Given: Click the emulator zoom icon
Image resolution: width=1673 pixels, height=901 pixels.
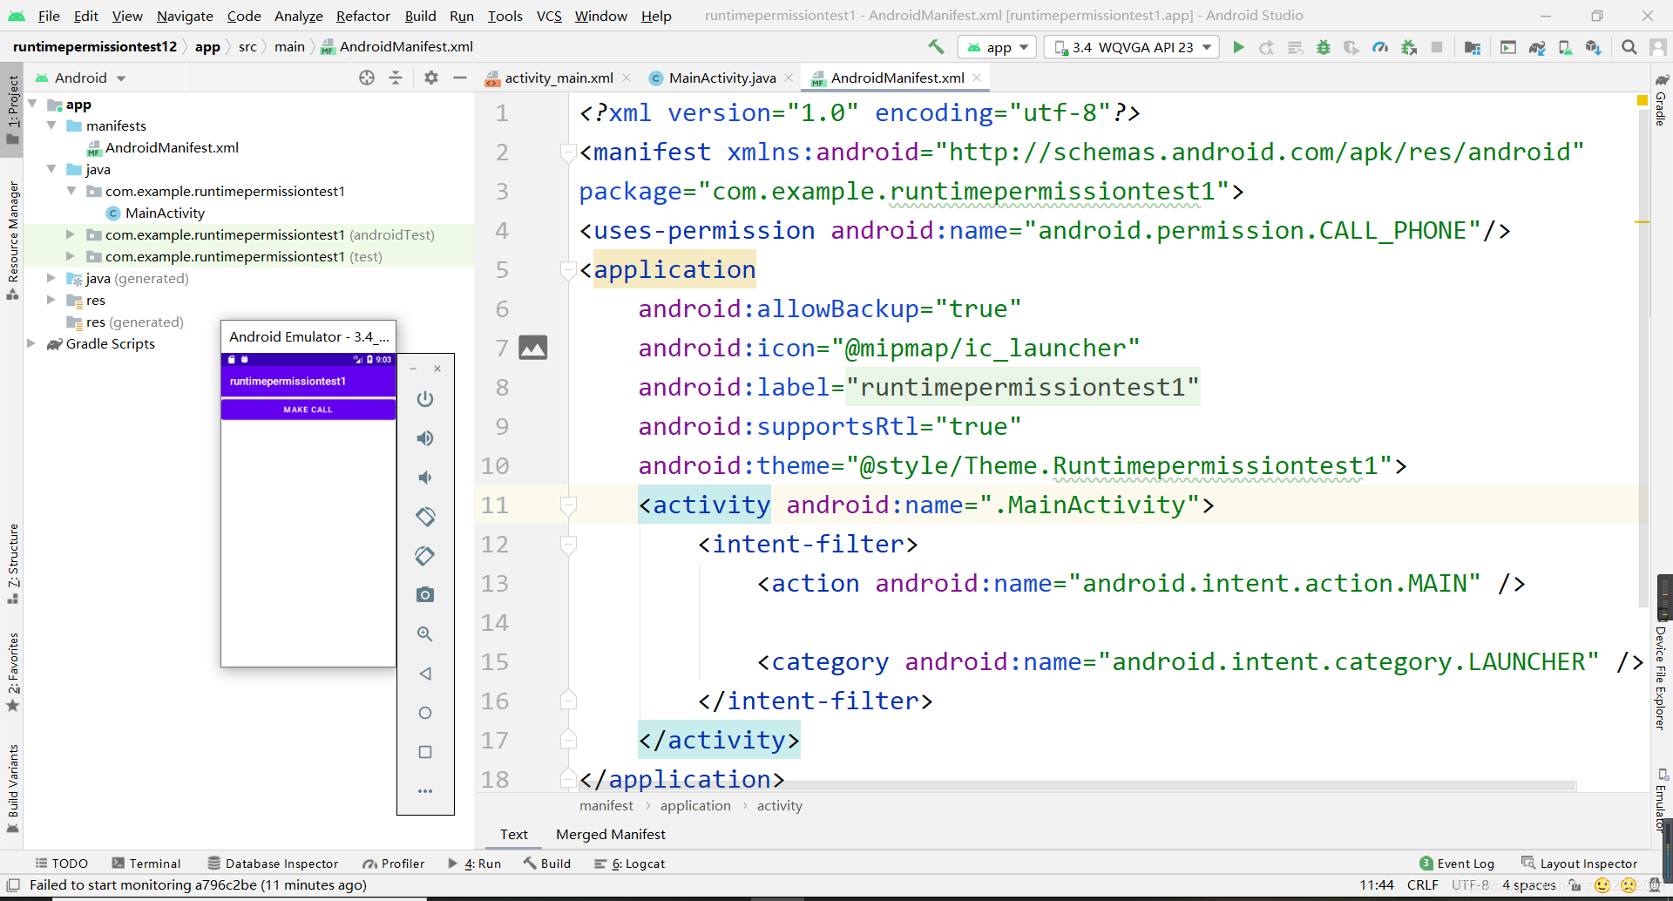Looking at the screenshot, I should 425,634.
